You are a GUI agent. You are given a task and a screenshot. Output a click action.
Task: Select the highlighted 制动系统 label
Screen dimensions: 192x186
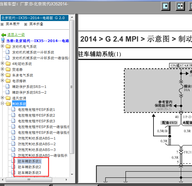pyautogui.click(x=19, y=104)
